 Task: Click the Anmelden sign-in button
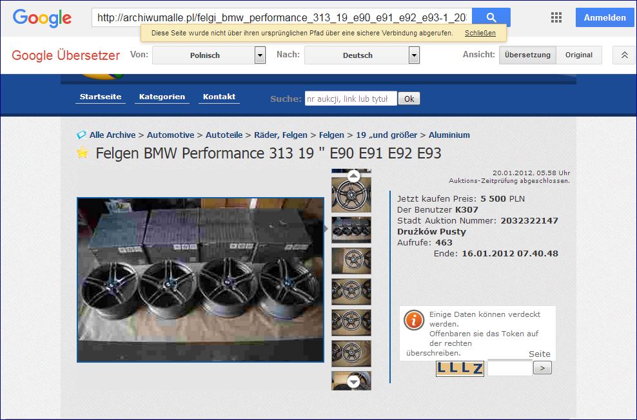click(x=605, y=17)
